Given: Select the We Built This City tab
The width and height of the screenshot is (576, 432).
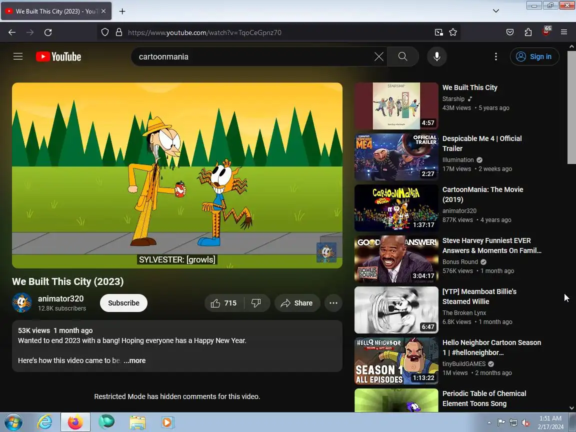Looking at the screenshot, I should point(56,11).
